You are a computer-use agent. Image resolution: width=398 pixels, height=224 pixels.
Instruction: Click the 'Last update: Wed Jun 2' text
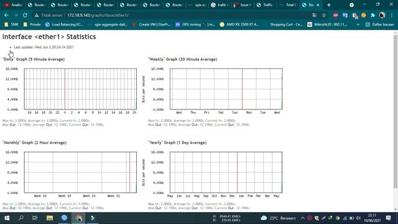(x=44, y=47)
